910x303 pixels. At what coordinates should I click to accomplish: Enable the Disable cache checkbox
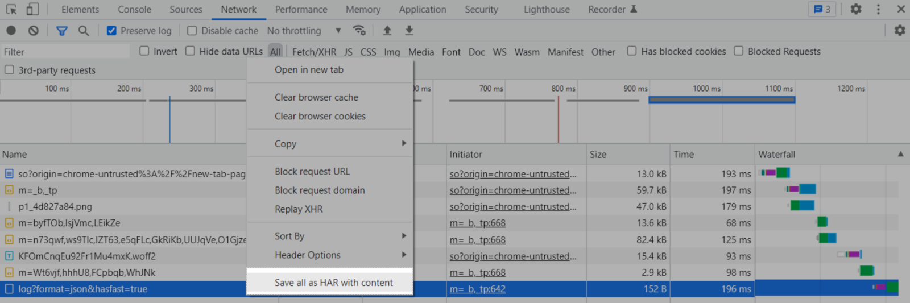point(192,31)
